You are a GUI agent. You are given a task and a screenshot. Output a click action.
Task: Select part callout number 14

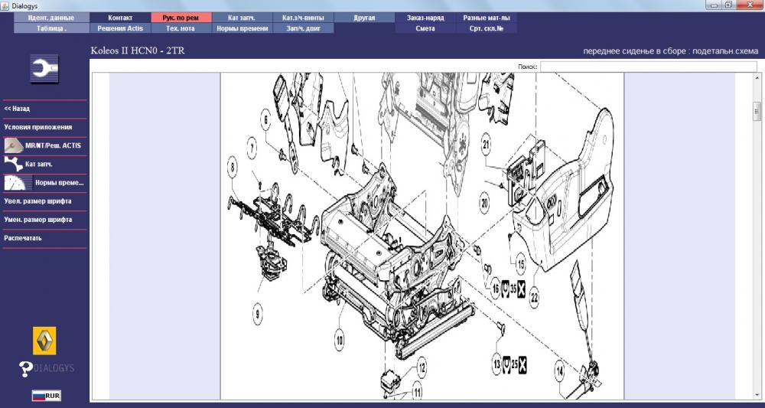[x=560, y=372]
